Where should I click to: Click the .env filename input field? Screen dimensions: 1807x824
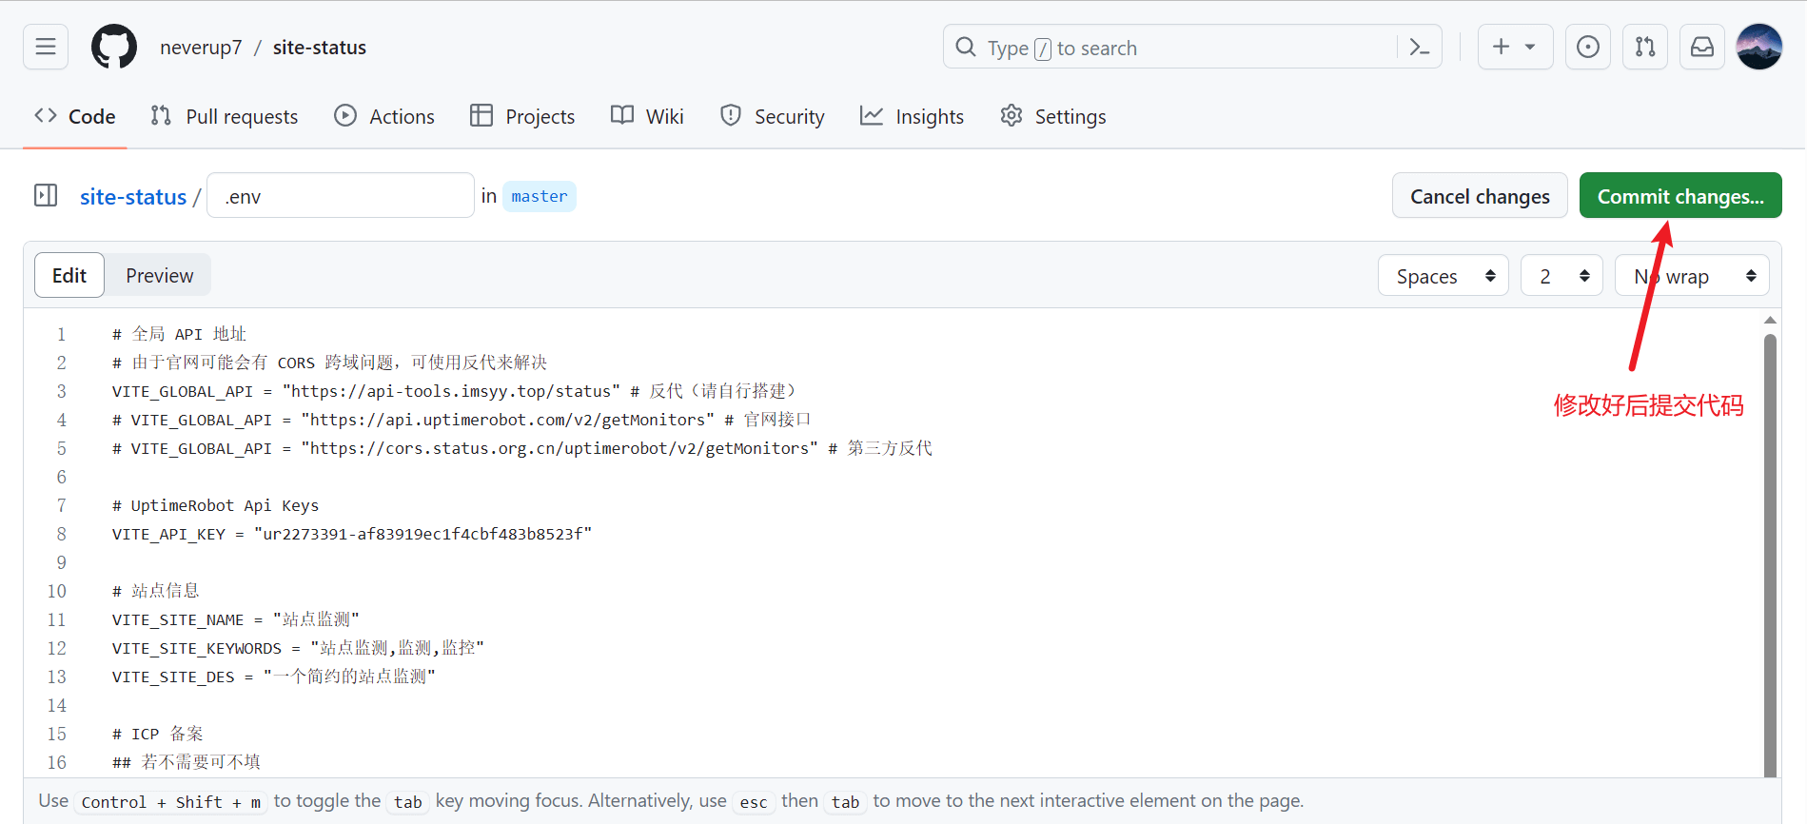[x=341, y=196]
